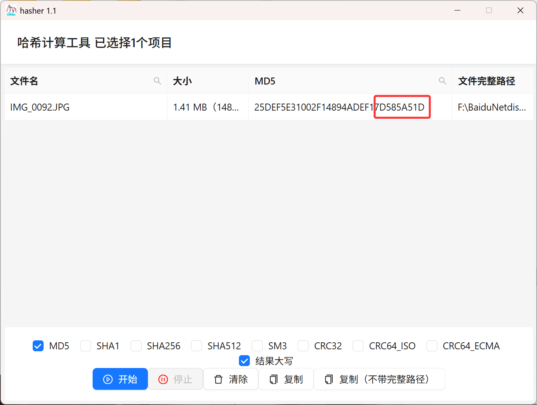Click the 文件名 column header
Image resolution: width=537 pixels, height=405 pixels.
pos(86,81)
